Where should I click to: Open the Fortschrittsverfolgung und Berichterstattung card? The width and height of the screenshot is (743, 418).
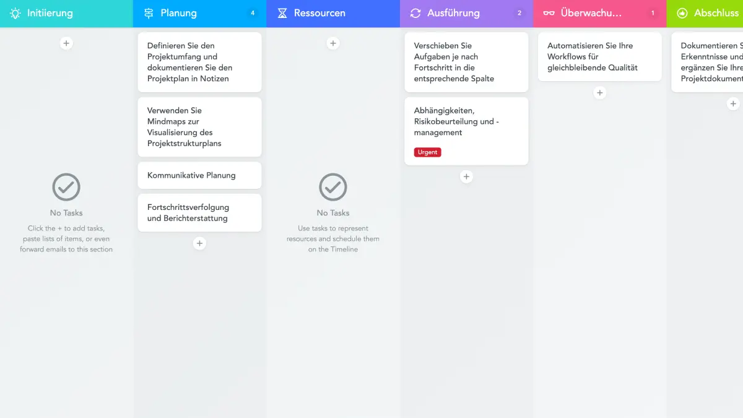[199, 212]
